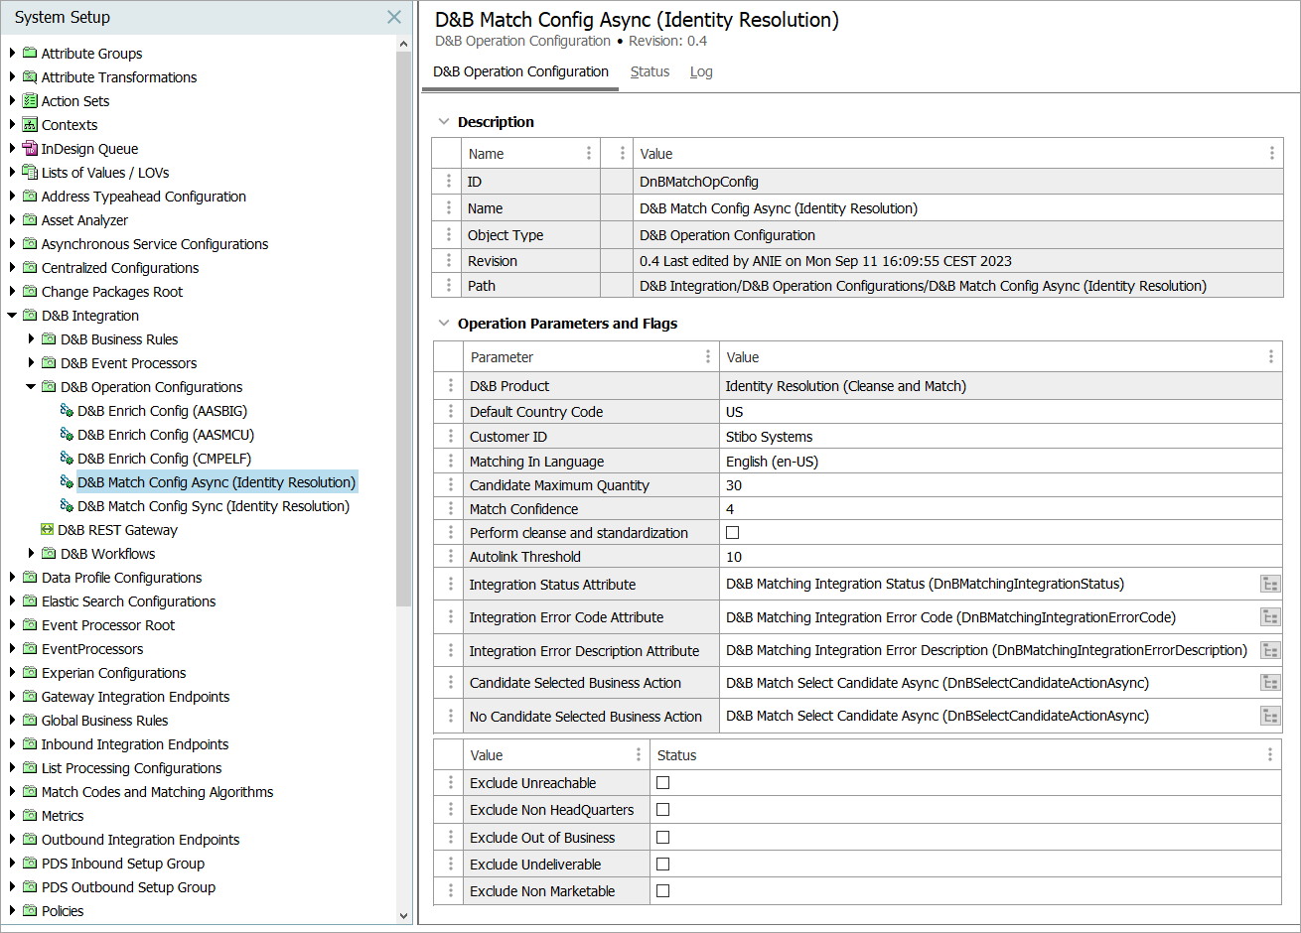The height and width of the screenshot is (933, 1301).
Task: Select D&B Match Config Sync (Identity Resolution)
Action: [214, 506]
